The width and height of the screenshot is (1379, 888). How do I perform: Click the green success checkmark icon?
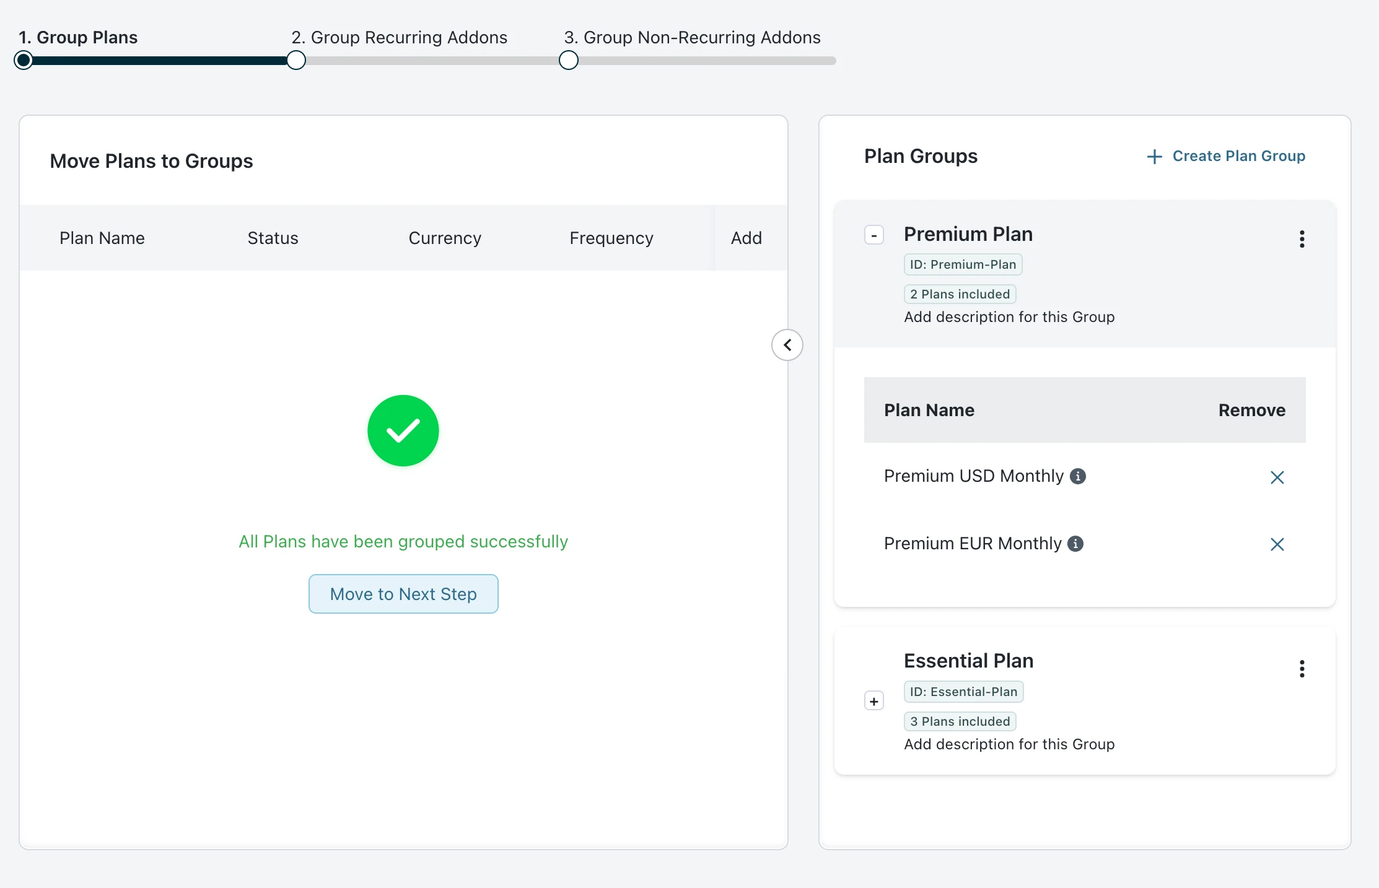403,431
